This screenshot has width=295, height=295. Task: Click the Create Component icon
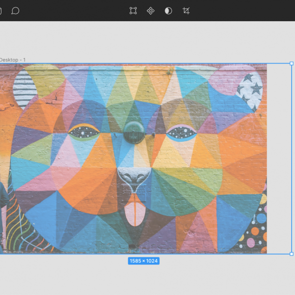pos(151,10)
